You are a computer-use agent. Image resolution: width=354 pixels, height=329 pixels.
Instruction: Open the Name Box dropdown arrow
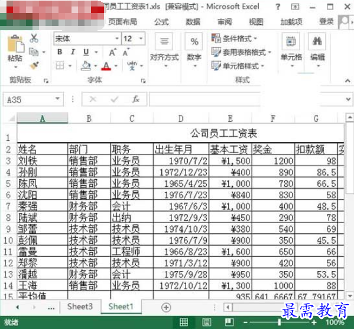[57, 99]
